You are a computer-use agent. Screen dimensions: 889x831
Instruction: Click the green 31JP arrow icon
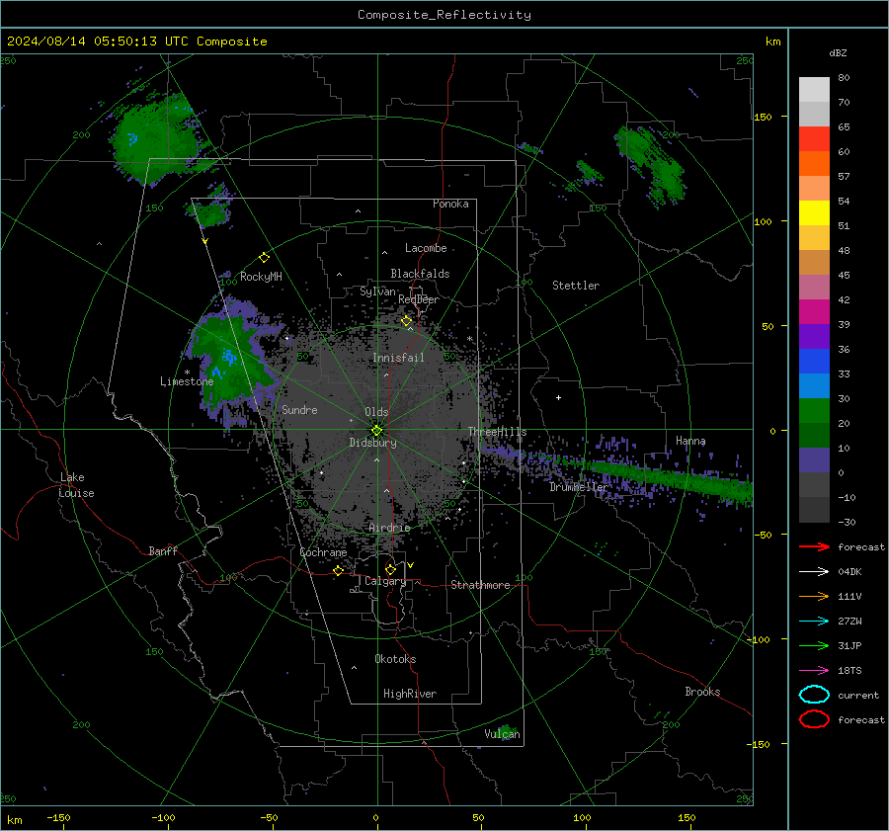814,645
